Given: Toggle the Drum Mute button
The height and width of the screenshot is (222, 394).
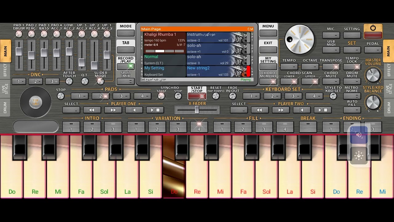Looking at the screenshot, I should pyautogui.click(x=352, y=81).
